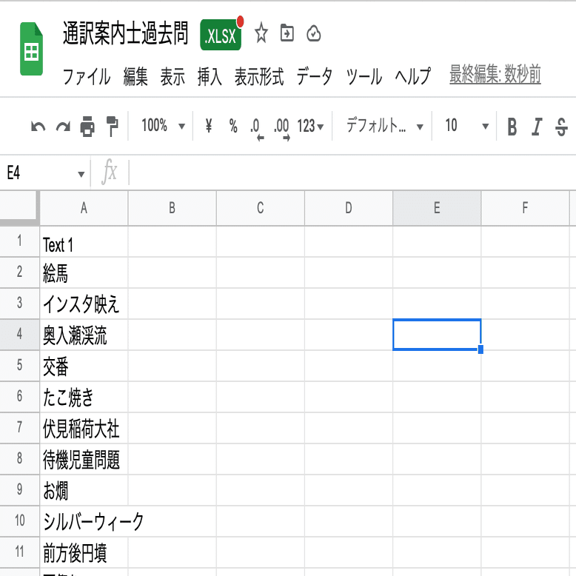Select cell containing 待機児童問題
This screenshot has height=576, width=576.
click(x=84, y=459)
